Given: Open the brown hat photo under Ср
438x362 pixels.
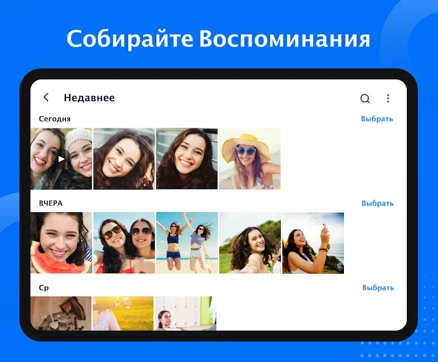Looking at the screenshot, I should (61, 314).
